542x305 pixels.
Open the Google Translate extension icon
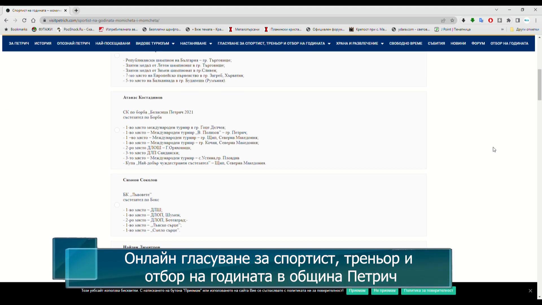coord(481,20)
